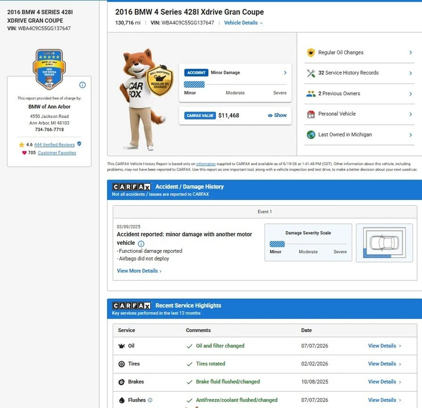Click the CARFAX VALUE label badge

pyautogui.click(x=200, y=116)
